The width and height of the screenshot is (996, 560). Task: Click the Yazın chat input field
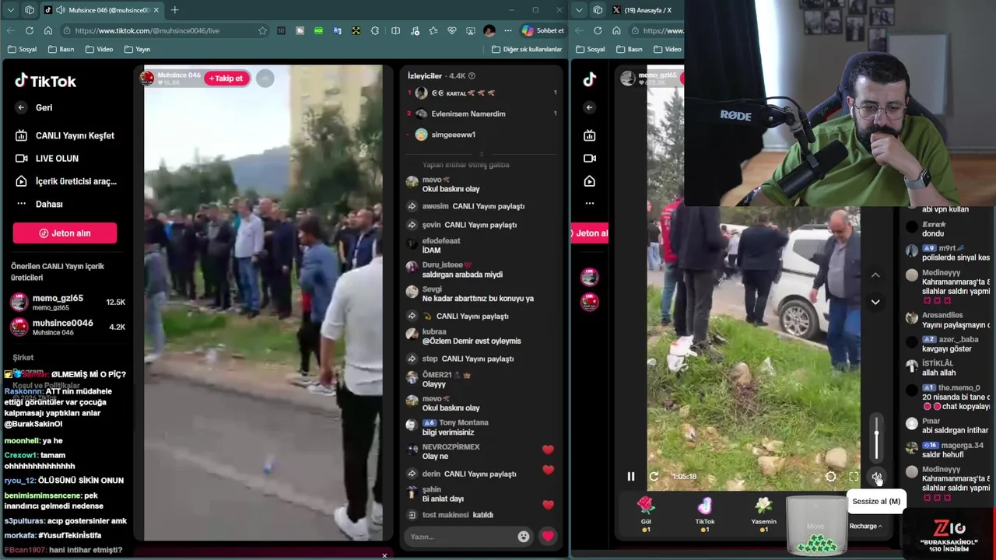click(462, 537)
